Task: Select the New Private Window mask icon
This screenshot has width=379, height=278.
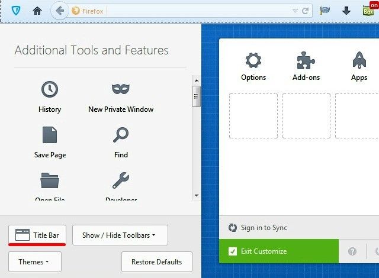Action: click(121, 89)
